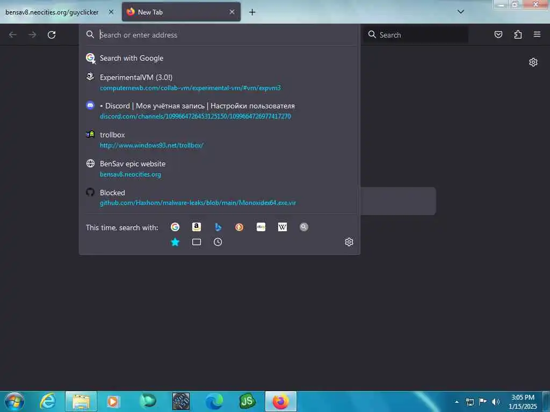Viewport: 550px width, 412px height.
Task: Click the windows93.net/trollbox URL
Action: tap(151, 145)
